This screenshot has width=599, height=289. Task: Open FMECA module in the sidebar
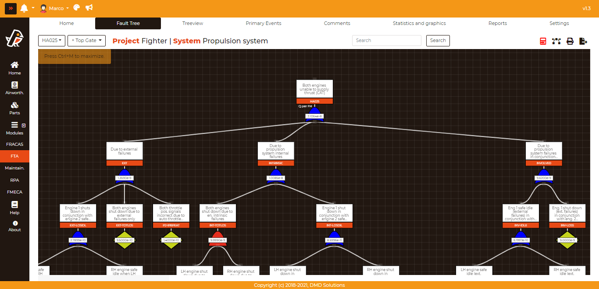pos(14,192)
